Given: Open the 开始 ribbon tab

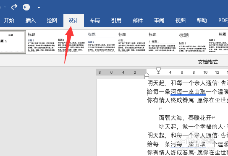Looking at the screenshot, I should coord(9,21).
